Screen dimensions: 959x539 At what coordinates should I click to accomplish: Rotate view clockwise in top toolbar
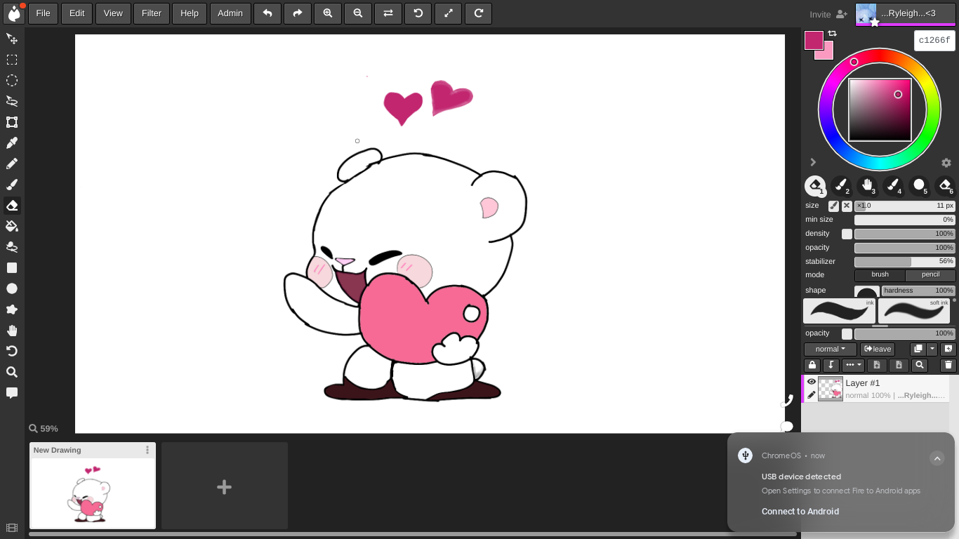[479, 13]
